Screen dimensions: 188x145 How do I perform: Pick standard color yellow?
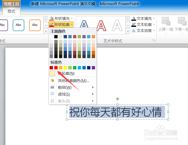click(65, 68)
